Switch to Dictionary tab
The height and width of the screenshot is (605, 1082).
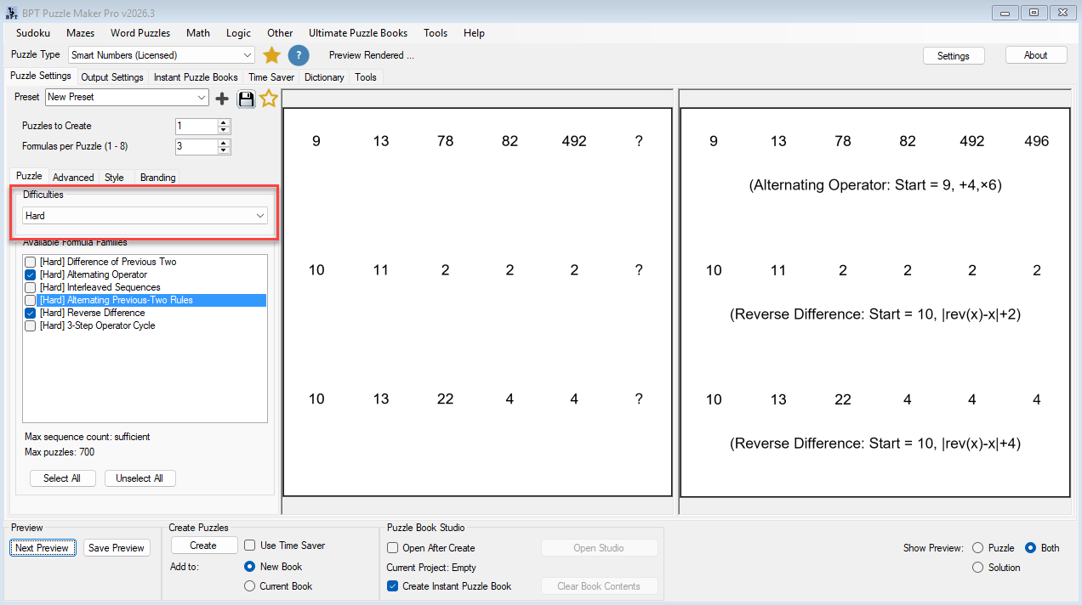324,77
